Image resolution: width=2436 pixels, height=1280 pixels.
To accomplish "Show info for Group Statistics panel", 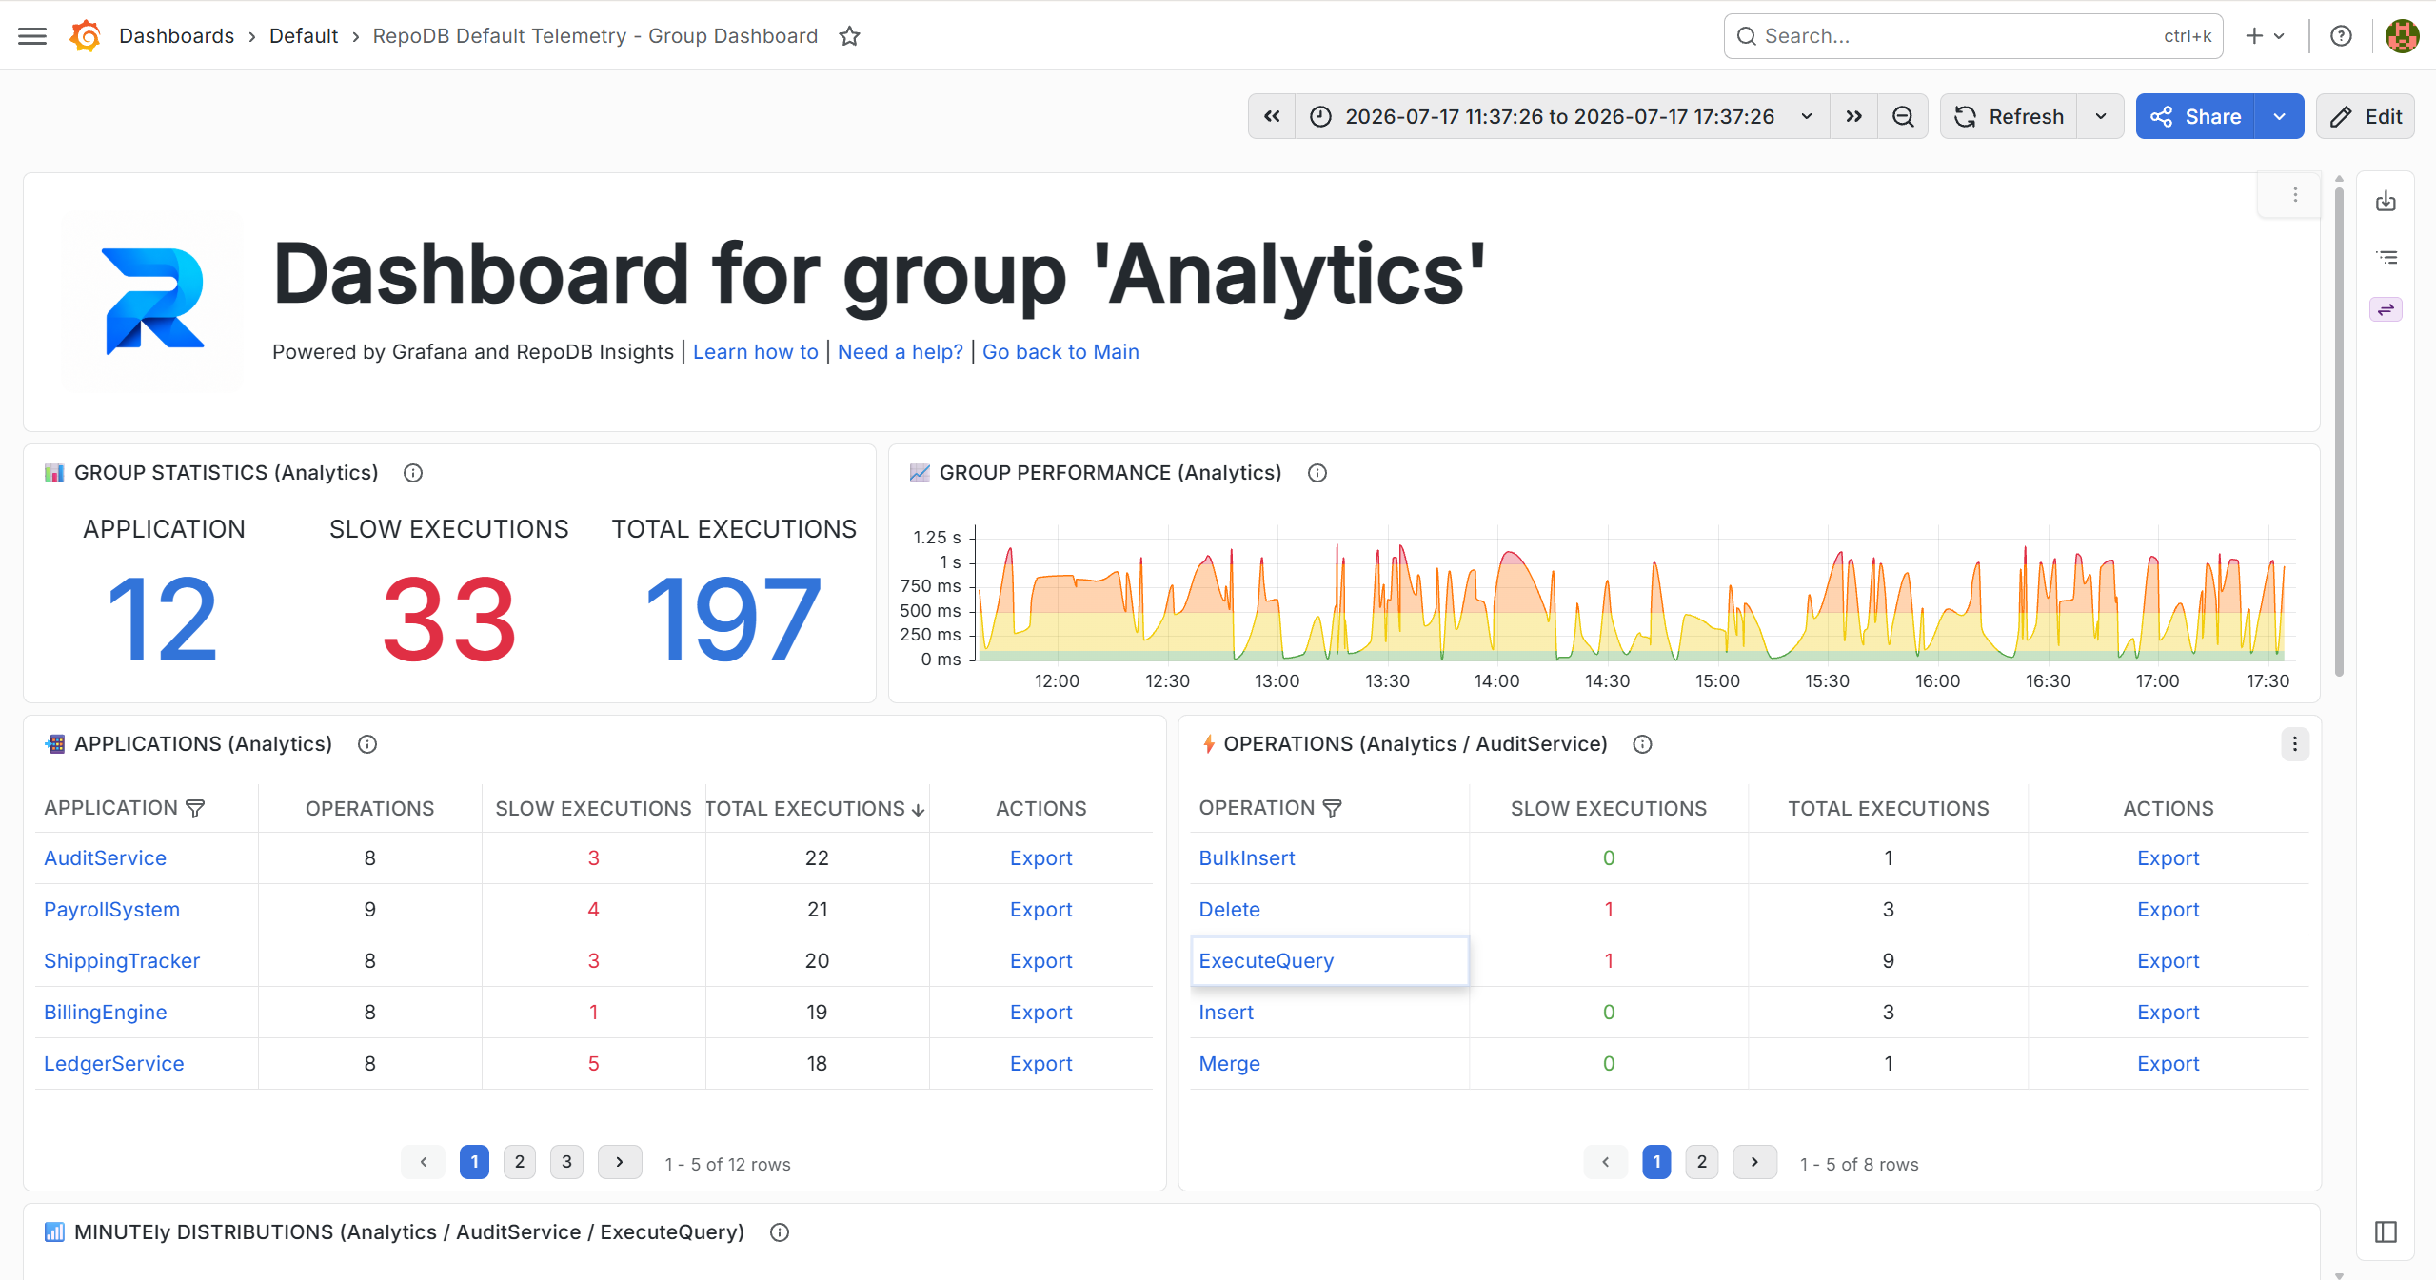I will click(413, 473).
